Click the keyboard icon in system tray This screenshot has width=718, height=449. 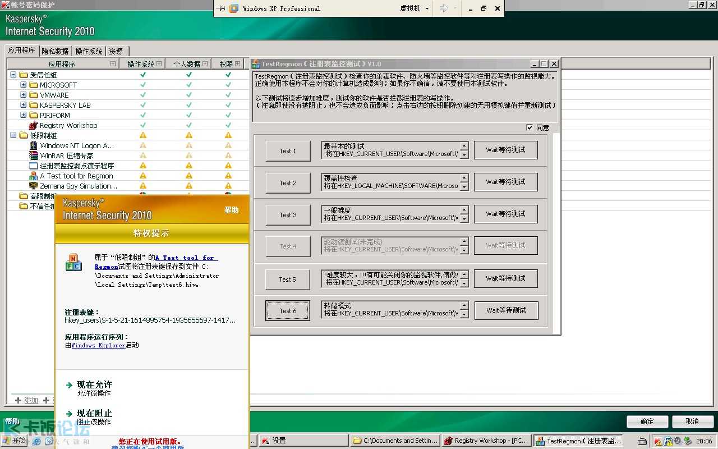pyautogui.click(x=643, y=441)
